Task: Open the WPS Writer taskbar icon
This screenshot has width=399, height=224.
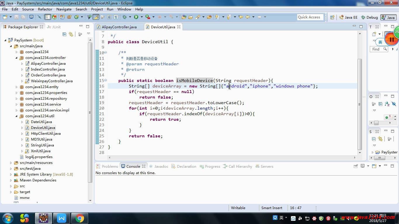Action: (x=62, y=218)
